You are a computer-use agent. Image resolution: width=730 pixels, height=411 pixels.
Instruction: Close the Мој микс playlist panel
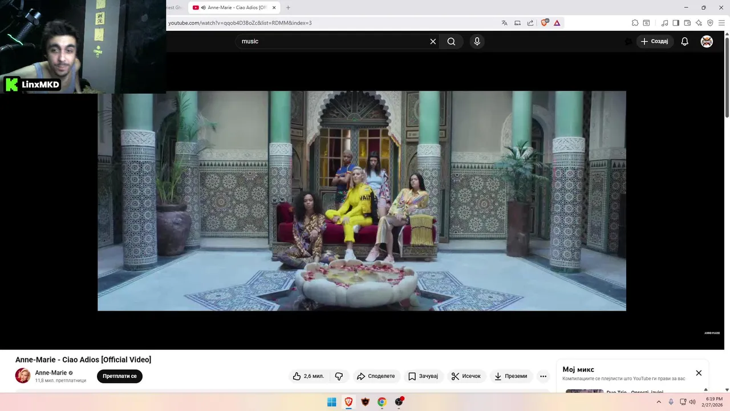point(699,373)
